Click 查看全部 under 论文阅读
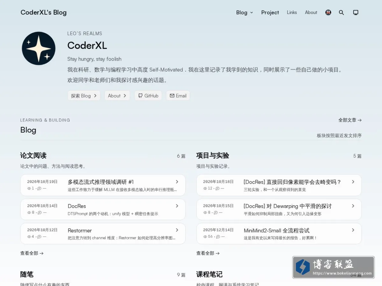 point(32,253)
